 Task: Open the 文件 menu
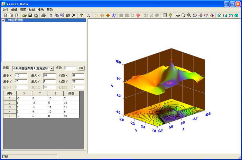(6, 10)
